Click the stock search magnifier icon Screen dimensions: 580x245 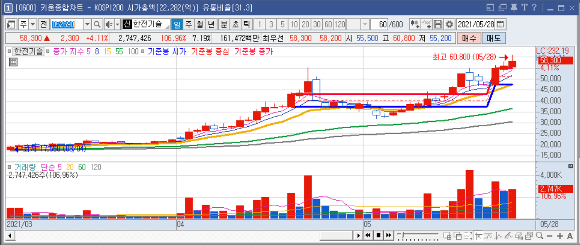[97, 24]
